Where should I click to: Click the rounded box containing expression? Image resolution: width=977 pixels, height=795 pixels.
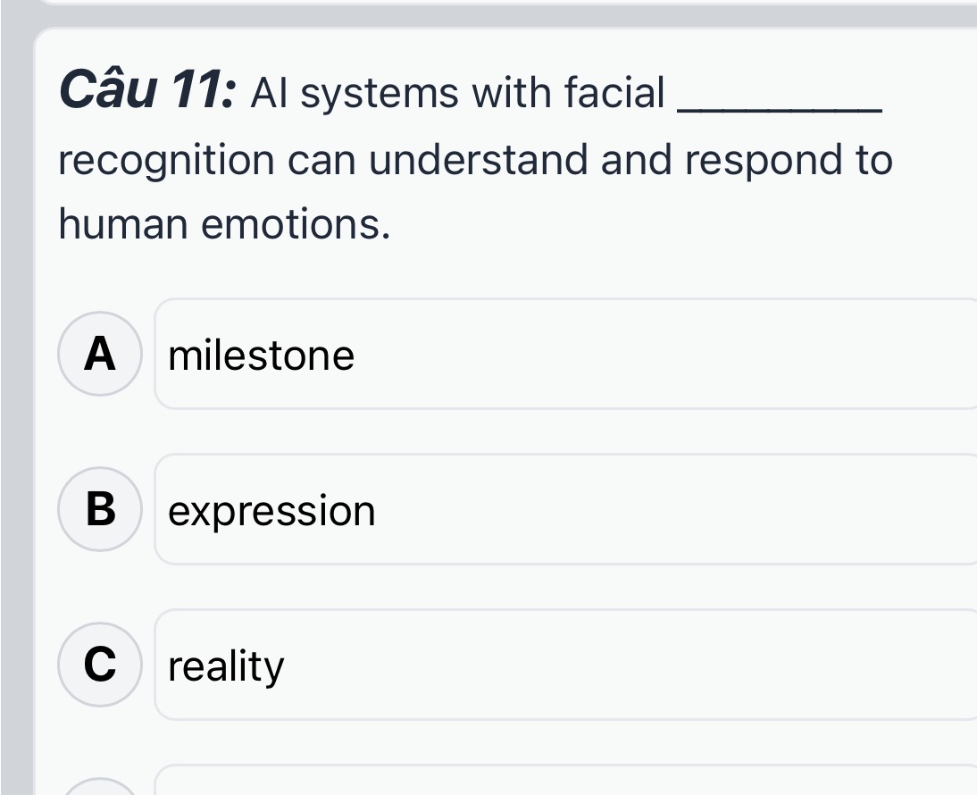click(x=563, y=509)
